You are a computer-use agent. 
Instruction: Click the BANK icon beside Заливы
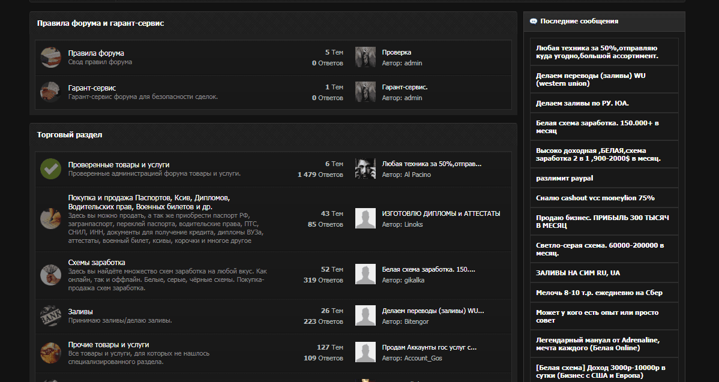(x=50, y=316)
